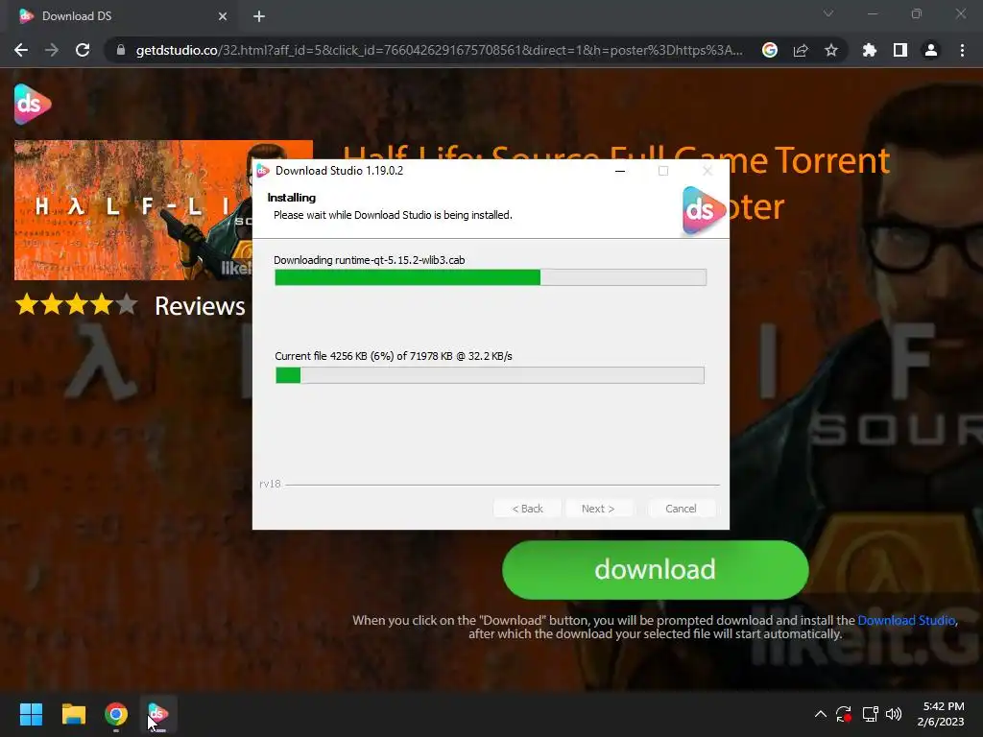The height and width of the screenshot is (737, 983).
Task: Open the volume control
Action: (894, 714)
